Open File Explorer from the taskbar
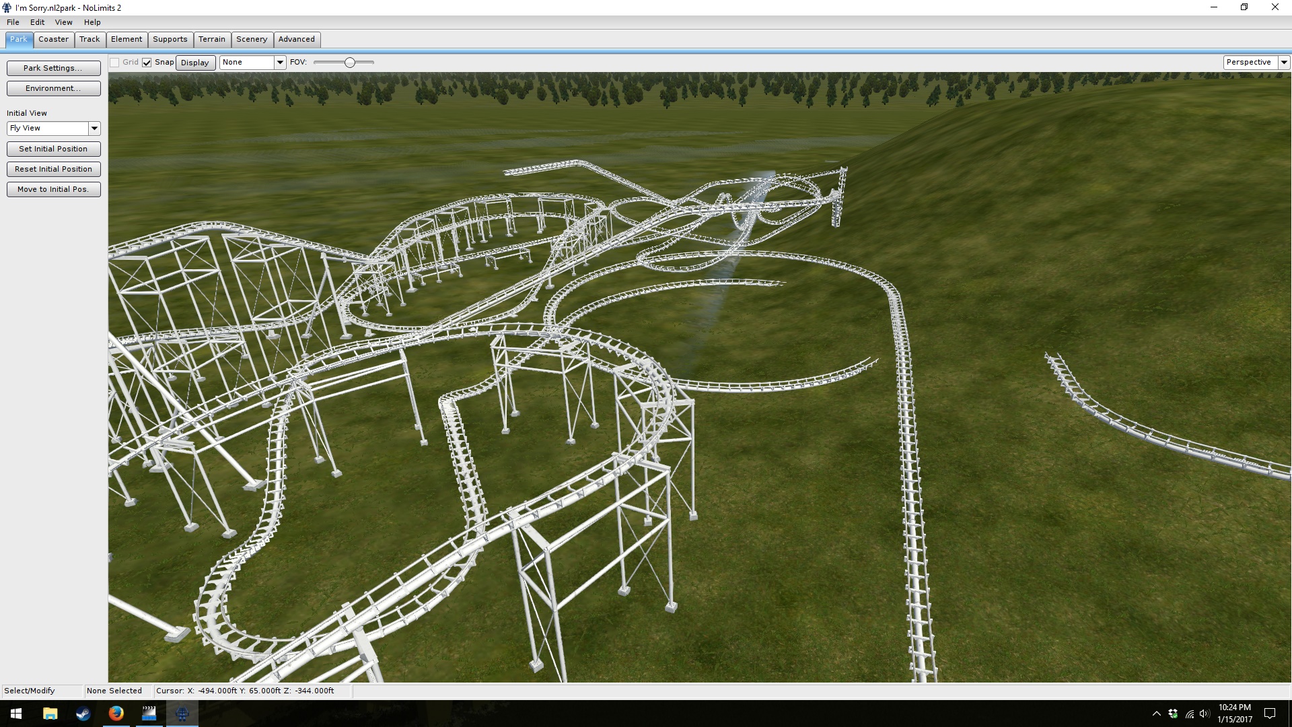1292x727 pixels. point(50,714)
